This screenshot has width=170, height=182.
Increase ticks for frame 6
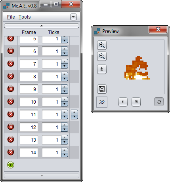click(65, 49)
